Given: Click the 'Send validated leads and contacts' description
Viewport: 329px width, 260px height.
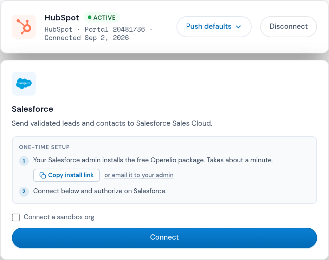Looking at the screenshot, I should tap(112, 123).
